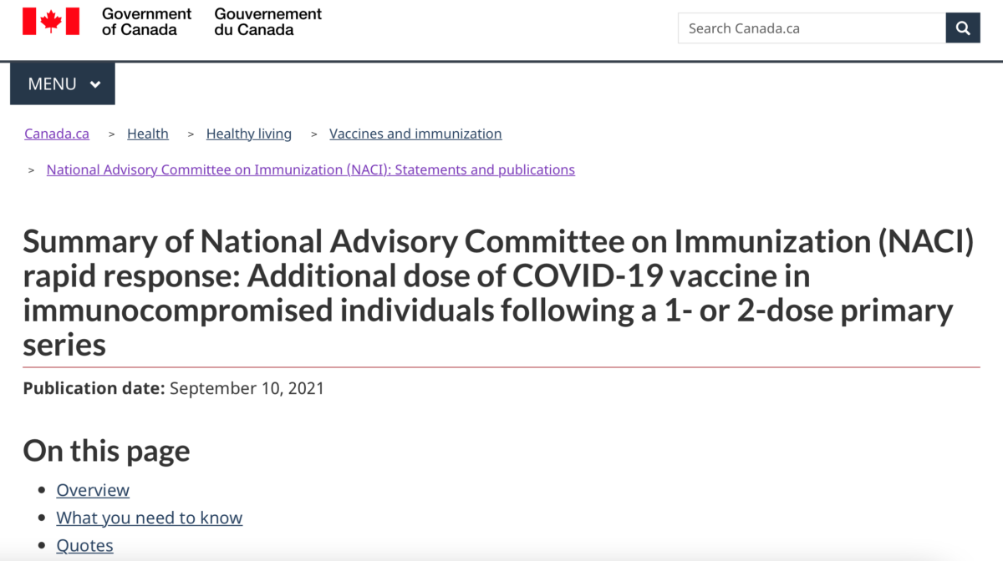This screenshot has height=561, width=1003.
Task: Click the page title heading about NACI
Action: [498, 292]
